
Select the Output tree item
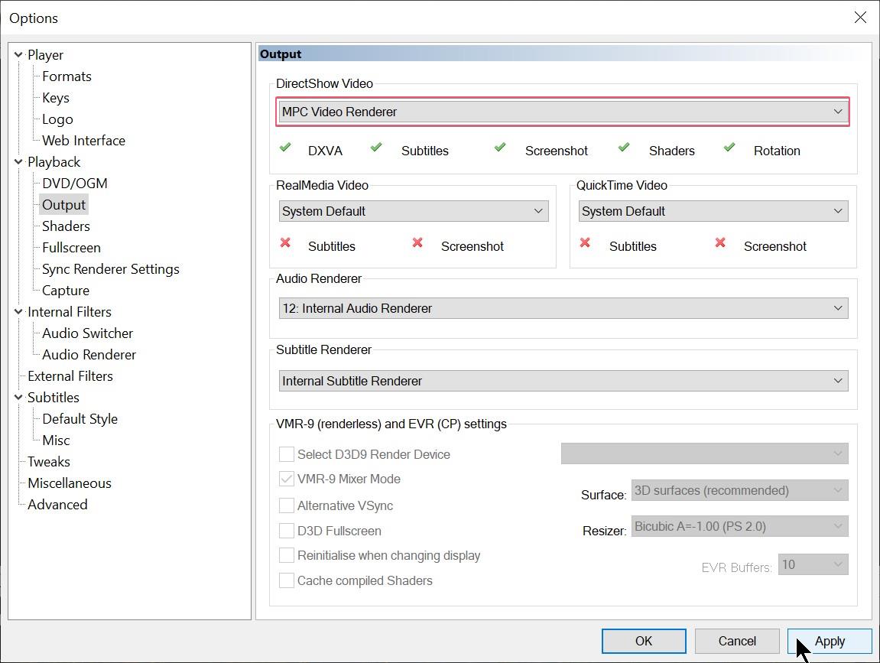63,205
